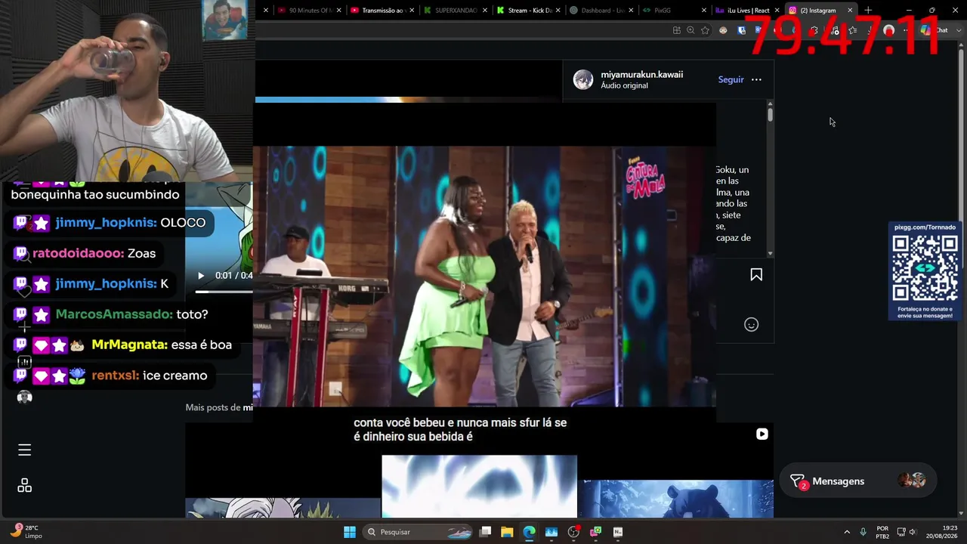The height and width of the screenshot is (544, 967).
Task: Open the blue bear post thumbnail
Action: pyautogui.click(x=676, y=499)
